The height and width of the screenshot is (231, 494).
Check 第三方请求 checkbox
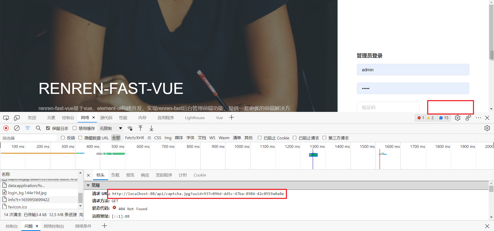tap(324, 138)
